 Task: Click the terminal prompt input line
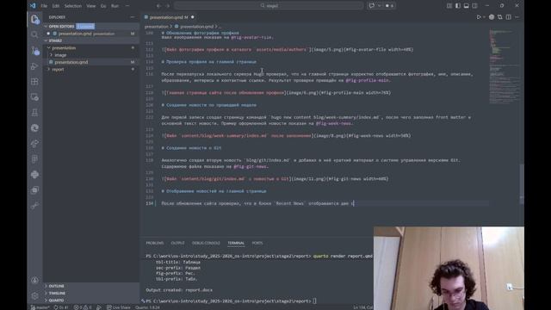[230, 301]
